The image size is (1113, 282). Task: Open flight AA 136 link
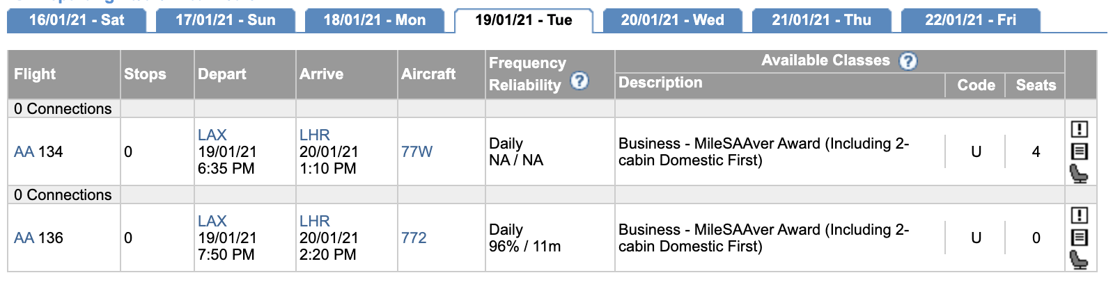(38, 238)
